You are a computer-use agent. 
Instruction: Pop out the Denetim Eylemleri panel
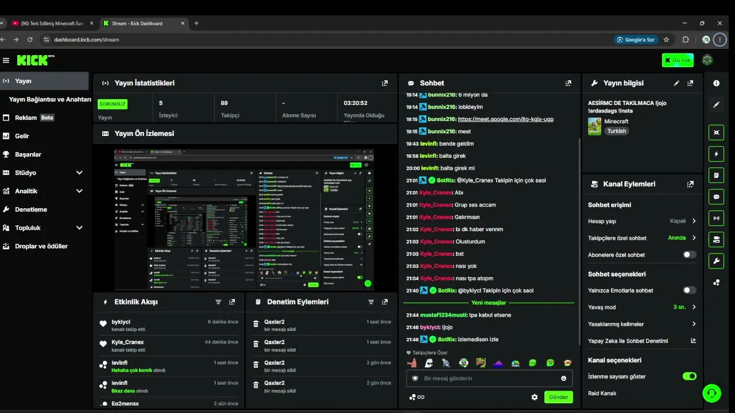click(x=385, y=302)
